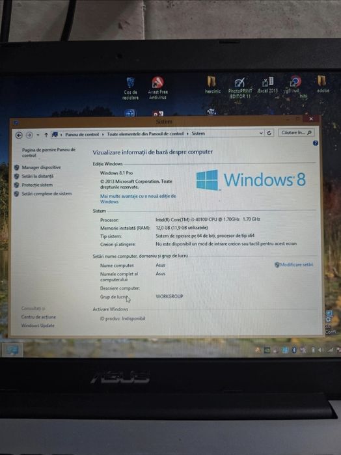Image resolution: width=341 pixels, height=455 pixels.
Task: Expand chevron after Panou de control breadcrumb
Action: point(103,134)
